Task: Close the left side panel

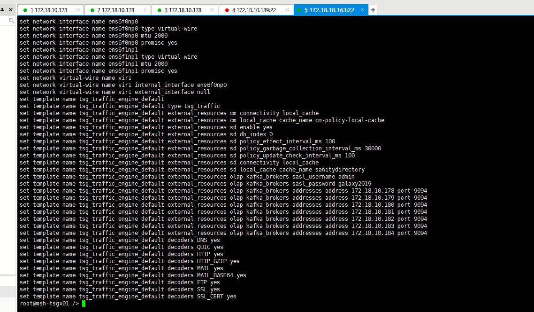Action: click(11, 9)
